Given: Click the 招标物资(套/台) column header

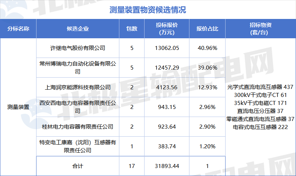Looking at the screenshot, I should [261, 29].
